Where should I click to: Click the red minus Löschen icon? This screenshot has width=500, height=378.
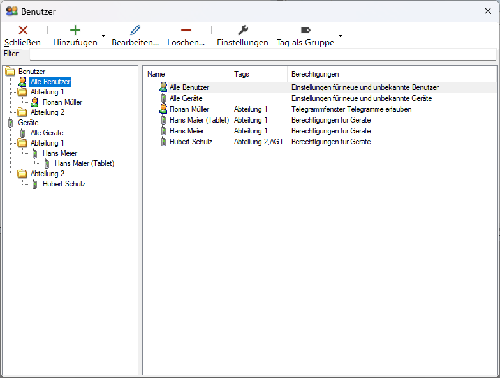coord(186,31)
